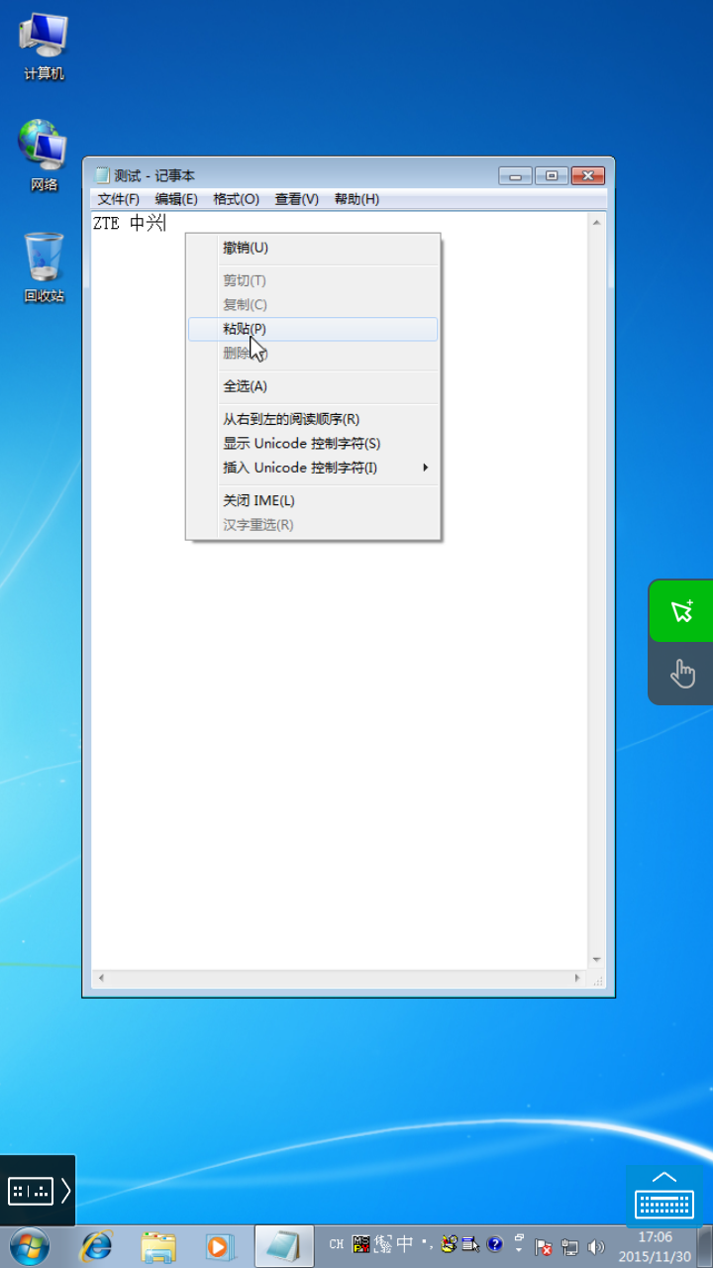Image resolution: width=713 pixels, height=1268 pixels.
Task: Open the IME function menu icon
Action: 470,1244
